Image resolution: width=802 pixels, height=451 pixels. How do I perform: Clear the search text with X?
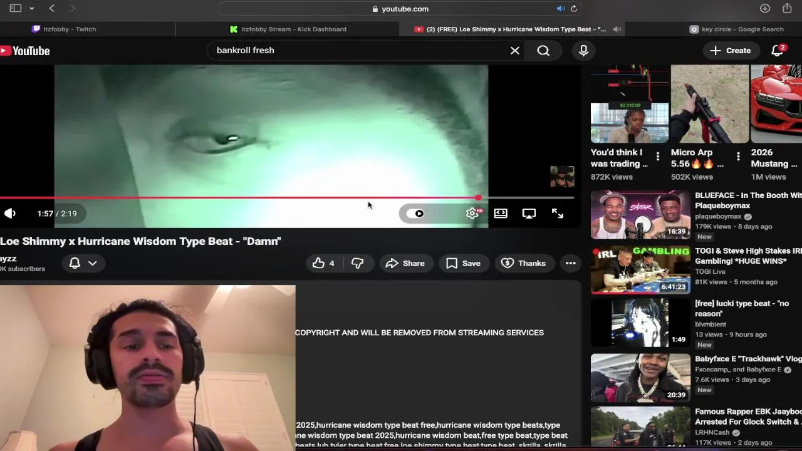(515, 51)
